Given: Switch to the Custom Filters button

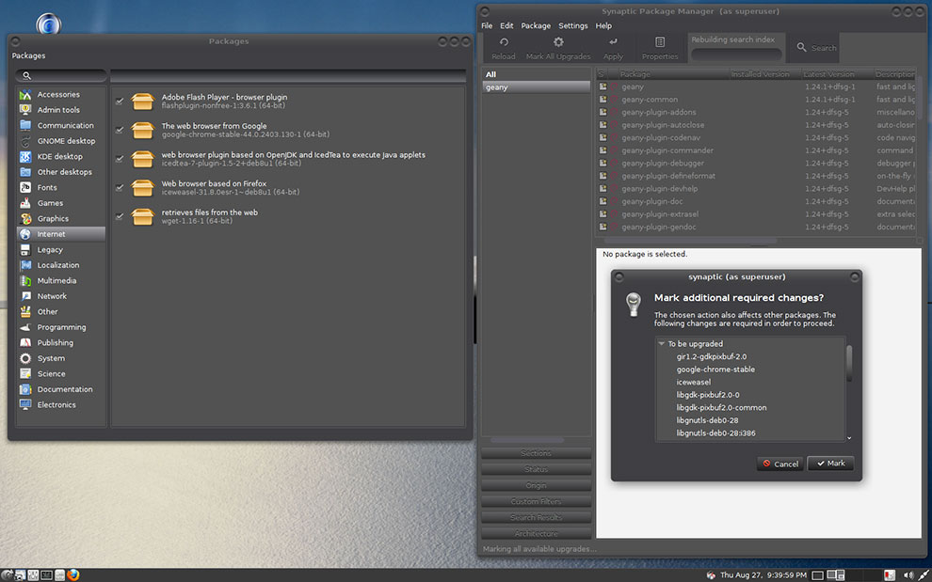Looking at the screenshot, I should click(x=537, y=501).
